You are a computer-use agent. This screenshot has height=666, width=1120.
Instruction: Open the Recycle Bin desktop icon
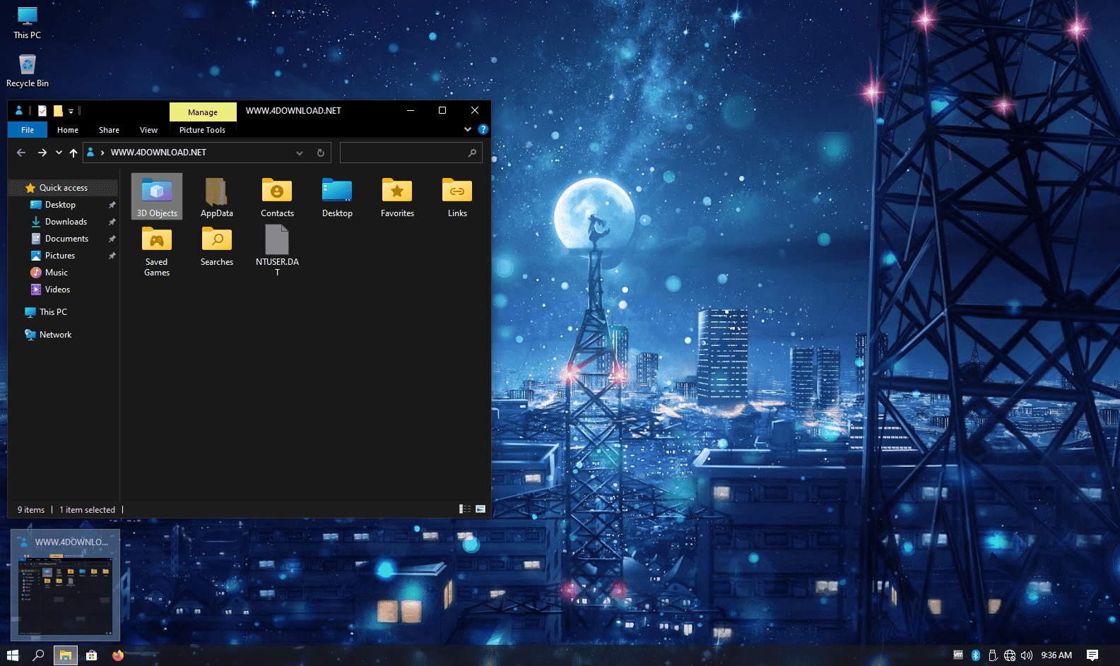tap(28, 71)
